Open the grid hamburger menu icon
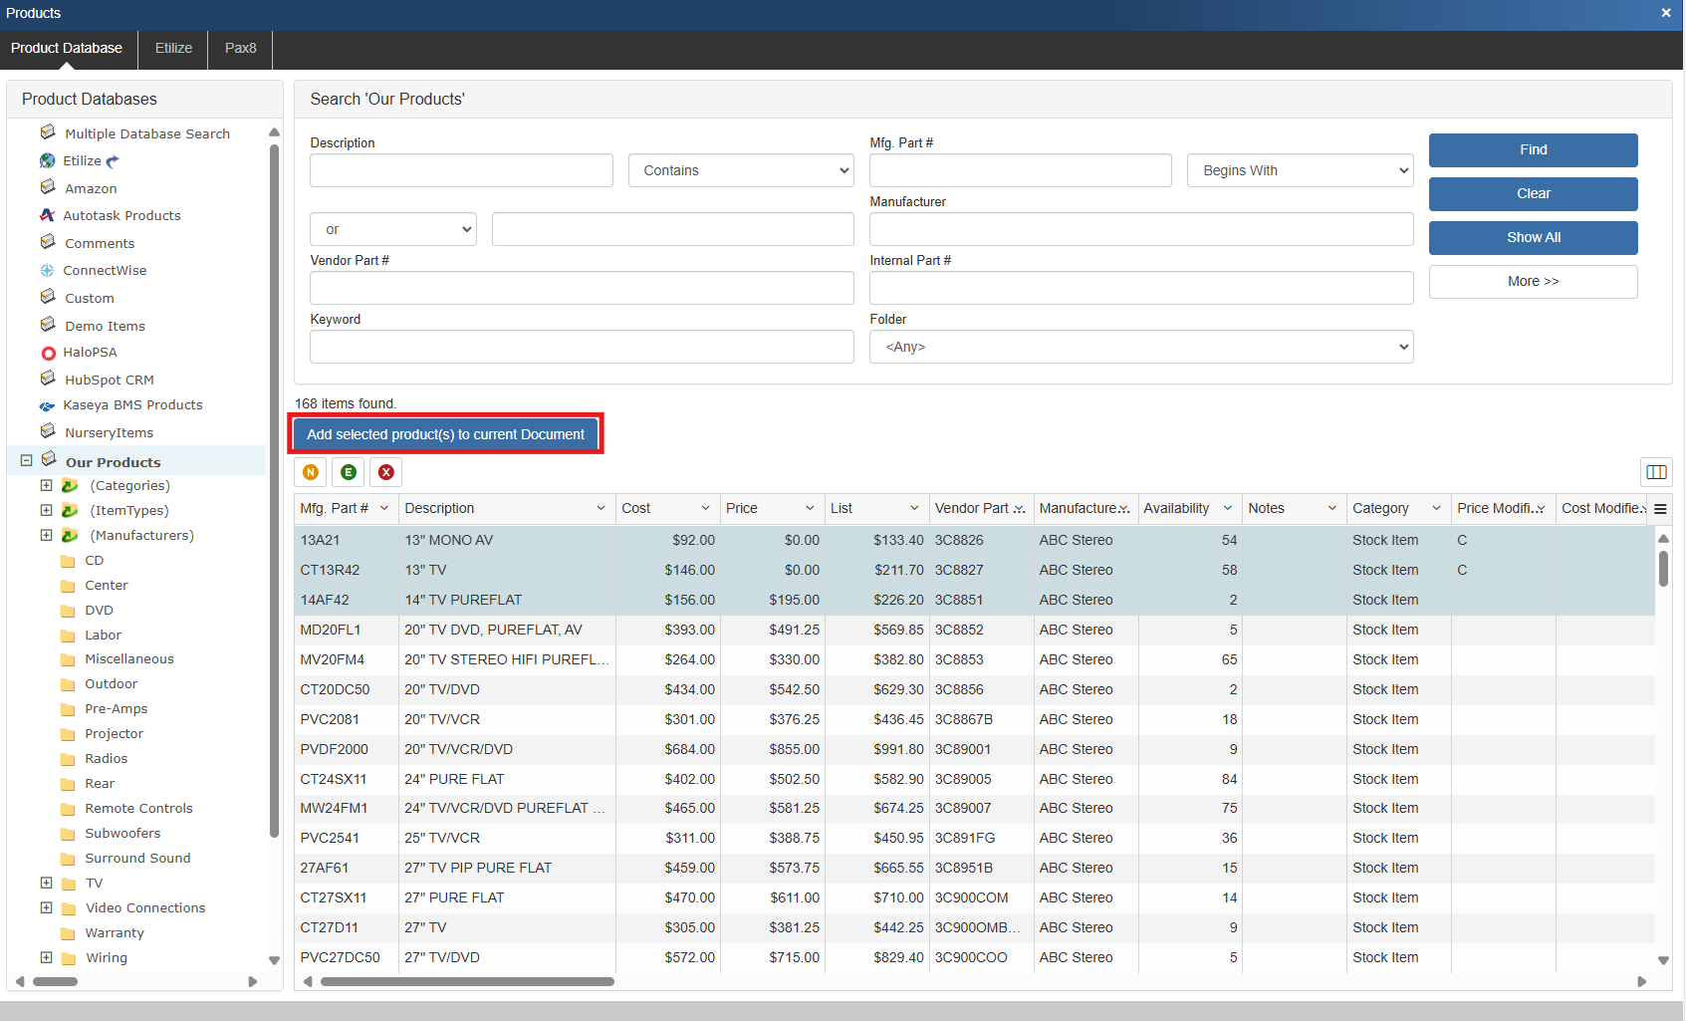 coord(1660,509)
